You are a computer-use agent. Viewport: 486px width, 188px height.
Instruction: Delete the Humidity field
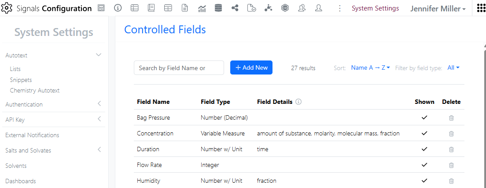pyautogui.click(x=452, y=181)
